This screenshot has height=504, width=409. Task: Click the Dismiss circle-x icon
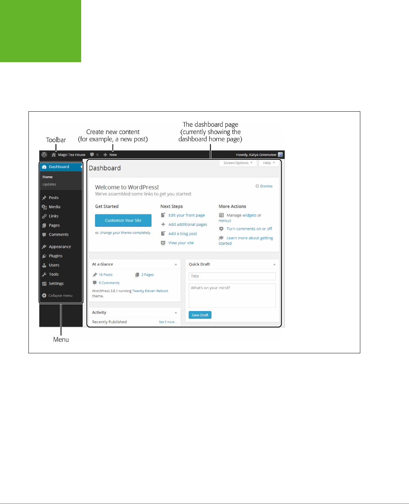tap(257, 186)
